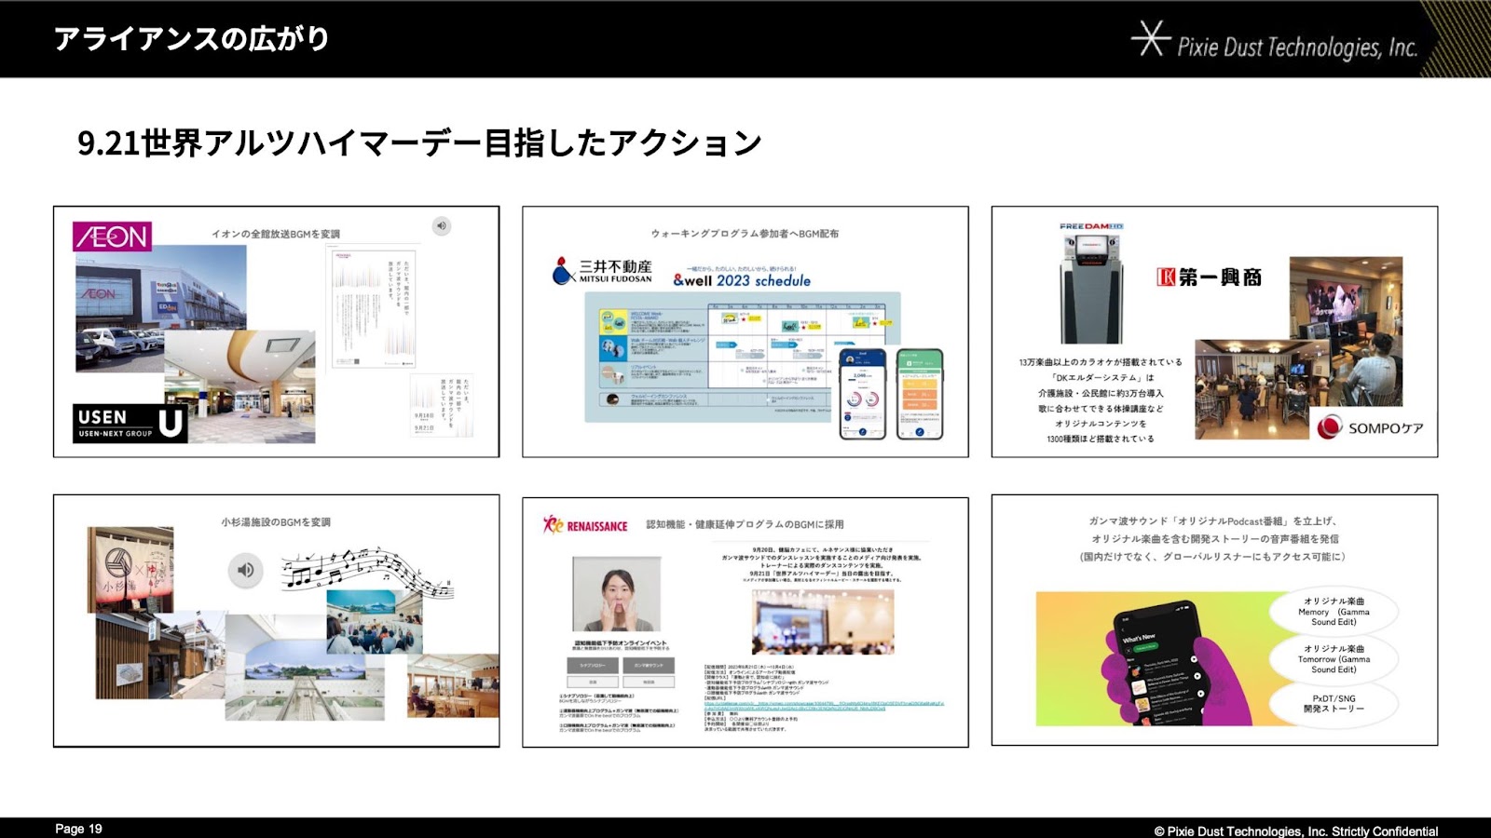
Task: Click the &well 2023 schedule heading
Action: (x=742, y=280)
